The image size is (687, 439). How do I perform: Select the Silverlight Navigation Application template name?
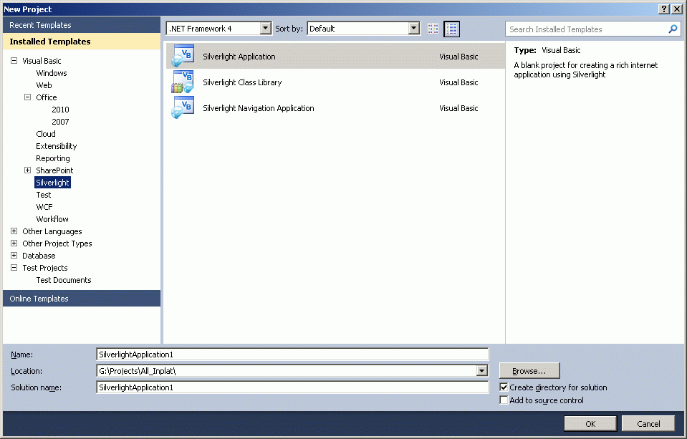(259, 108)
